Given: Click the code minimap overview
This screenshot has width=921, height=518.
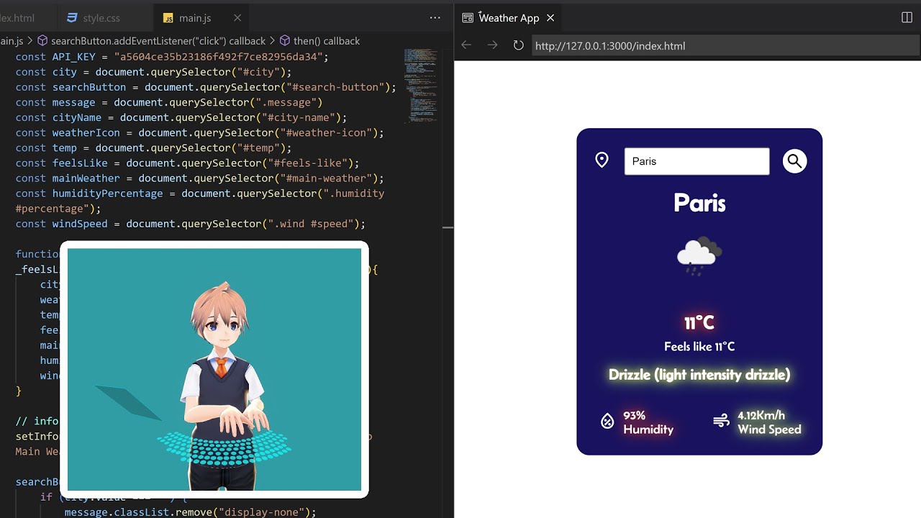Looking at the screenshot, I should [421, 85].
